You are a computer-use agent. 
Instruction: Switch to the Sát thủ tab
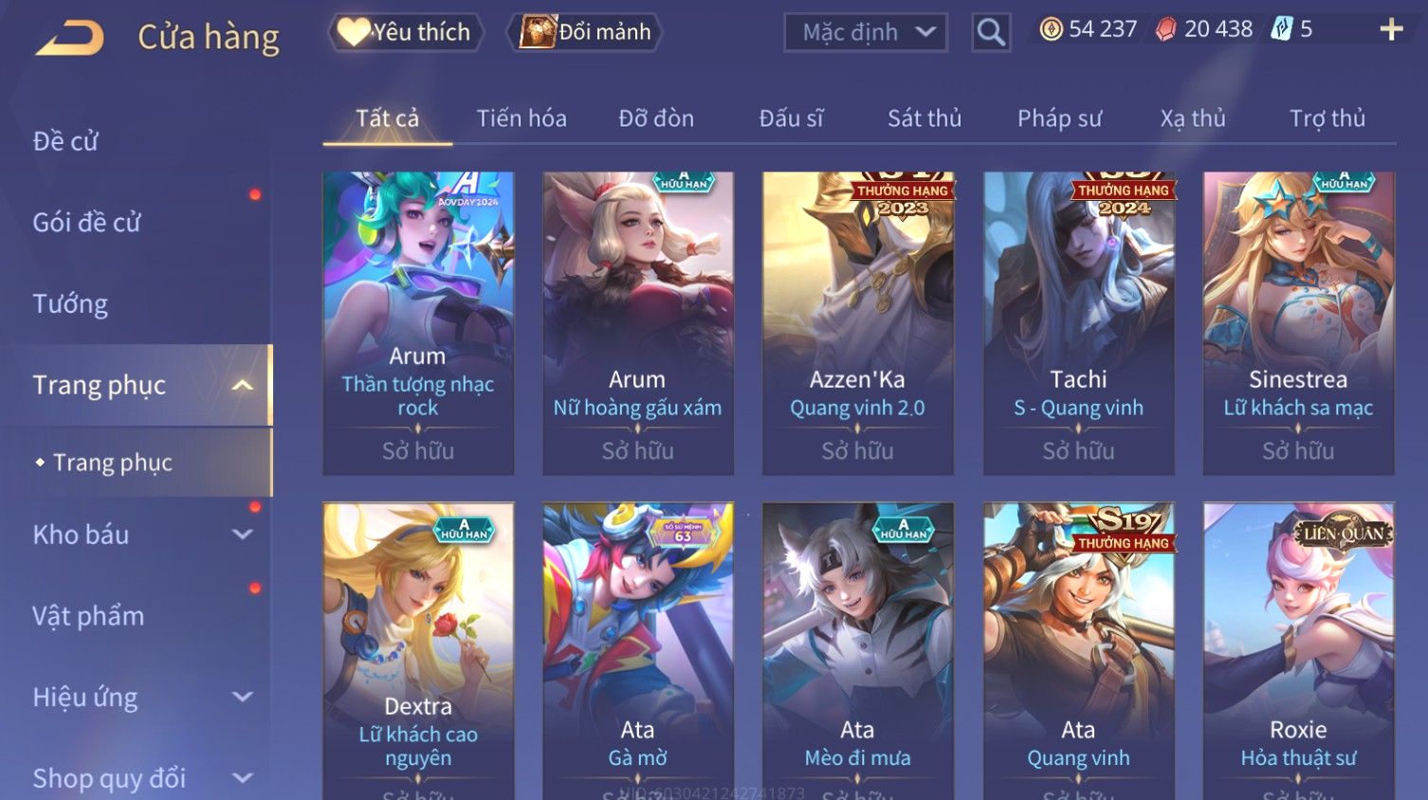(x=925, y=118)
